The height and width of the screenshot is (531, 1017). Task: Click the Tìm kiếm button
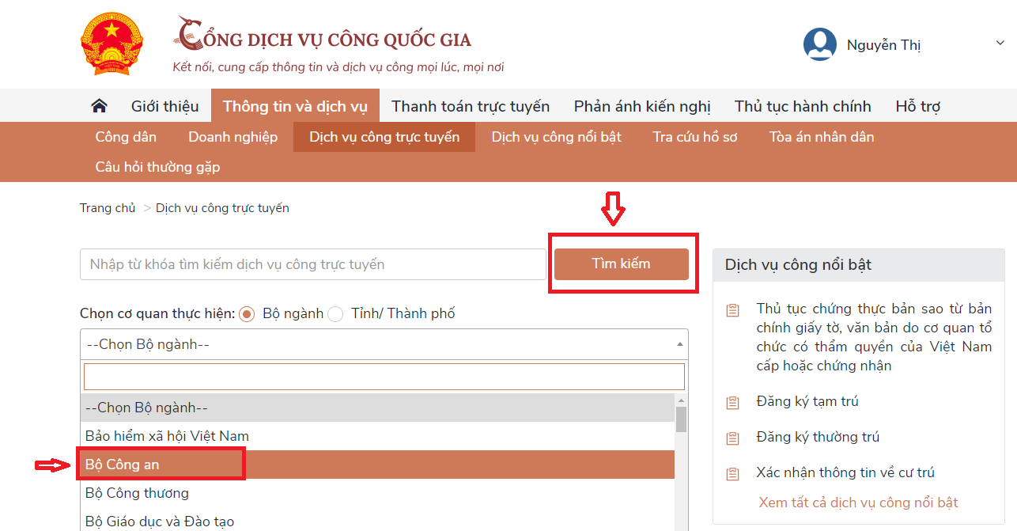[622, 264]
